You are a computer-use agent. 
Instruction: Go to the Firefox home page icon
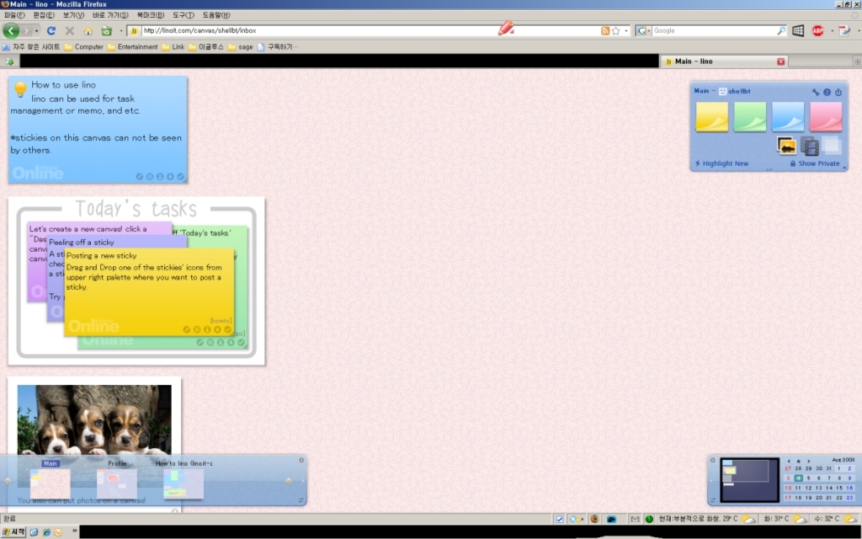tap(88, 31)
